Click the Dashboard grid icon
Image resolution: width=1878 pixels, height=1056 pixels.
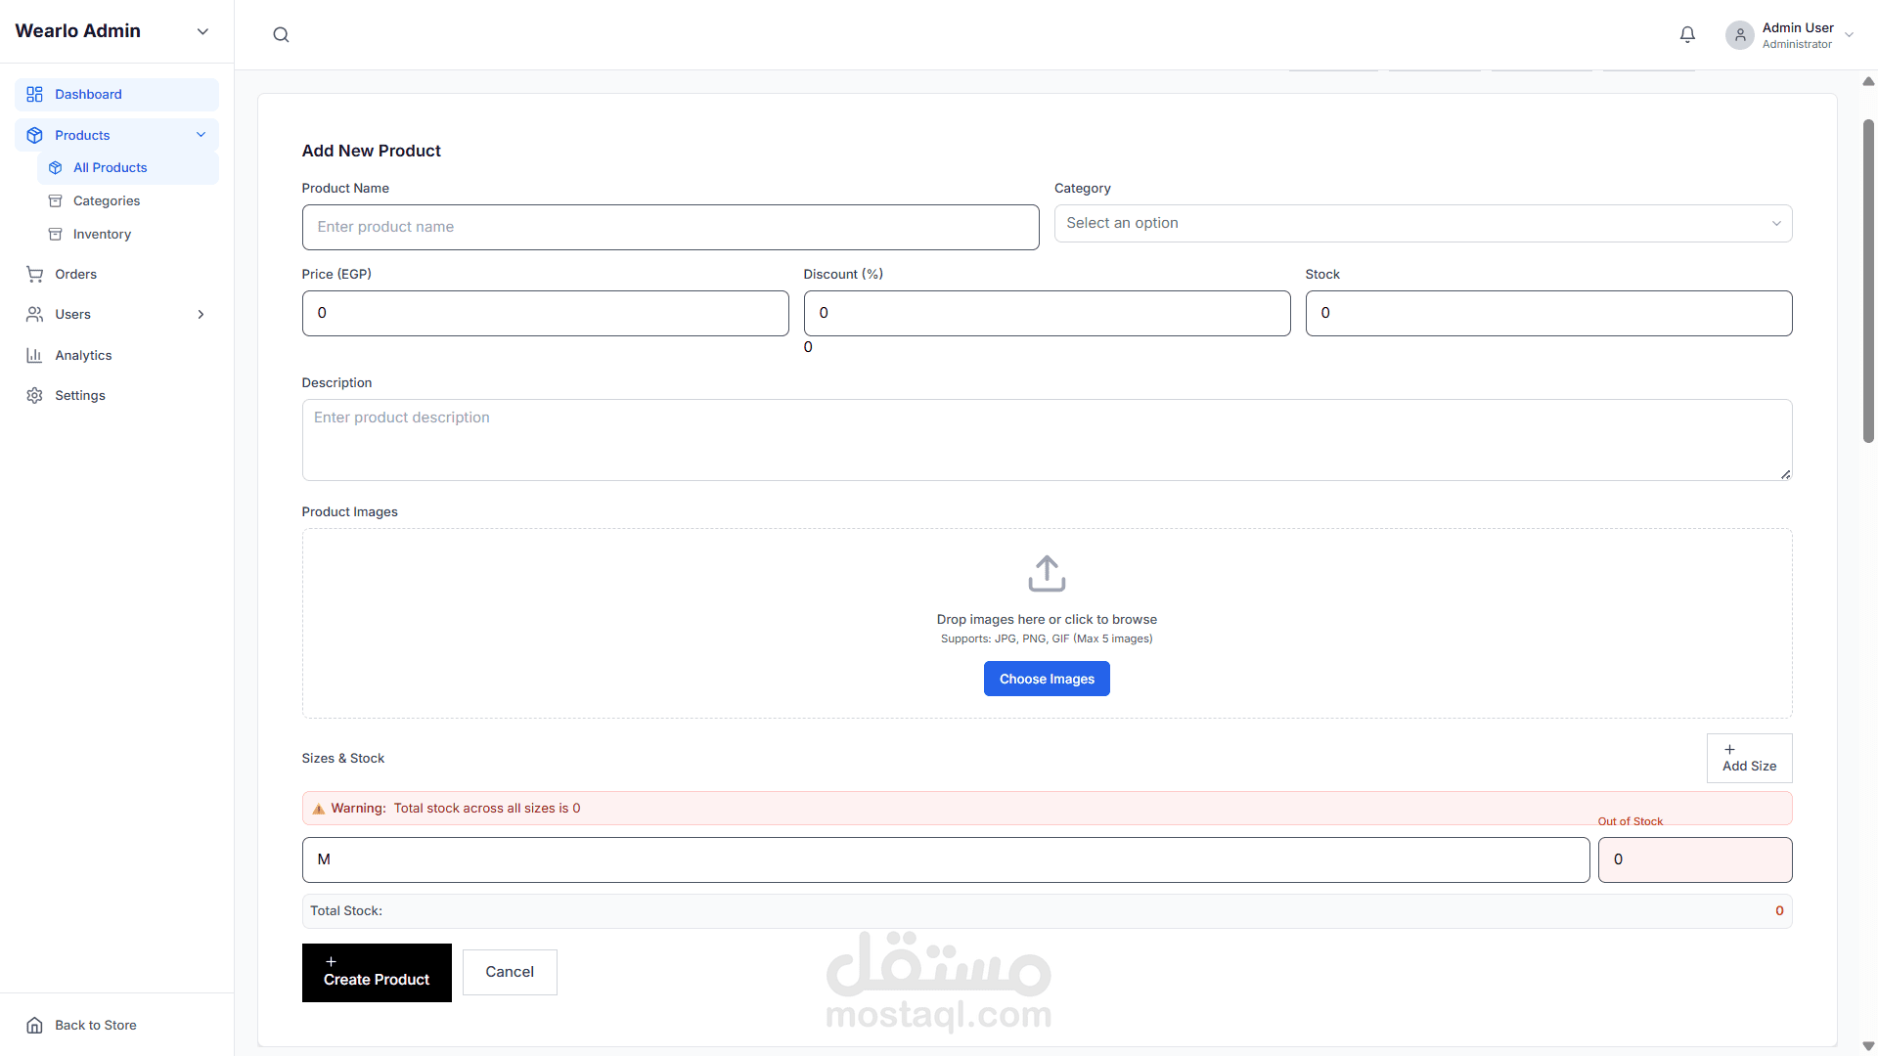(x=35, y=95)
